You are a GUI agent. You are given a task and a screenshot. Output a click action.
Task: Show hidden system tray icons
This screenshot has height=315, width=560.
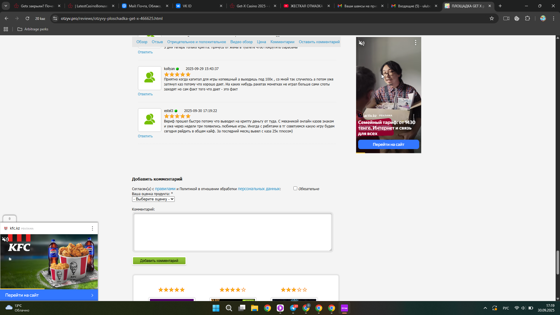[x=485, y=308]
